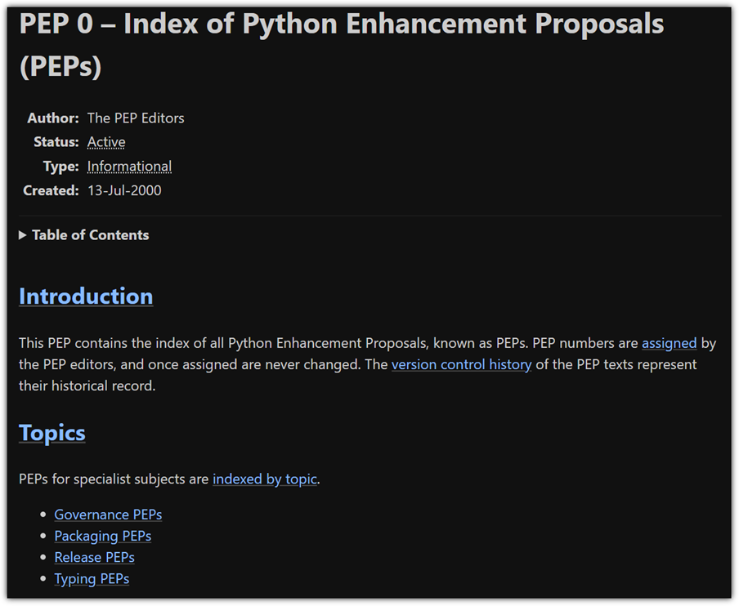
Task: Click the PEP 0 page title heading
Action: tap(341, 44)
